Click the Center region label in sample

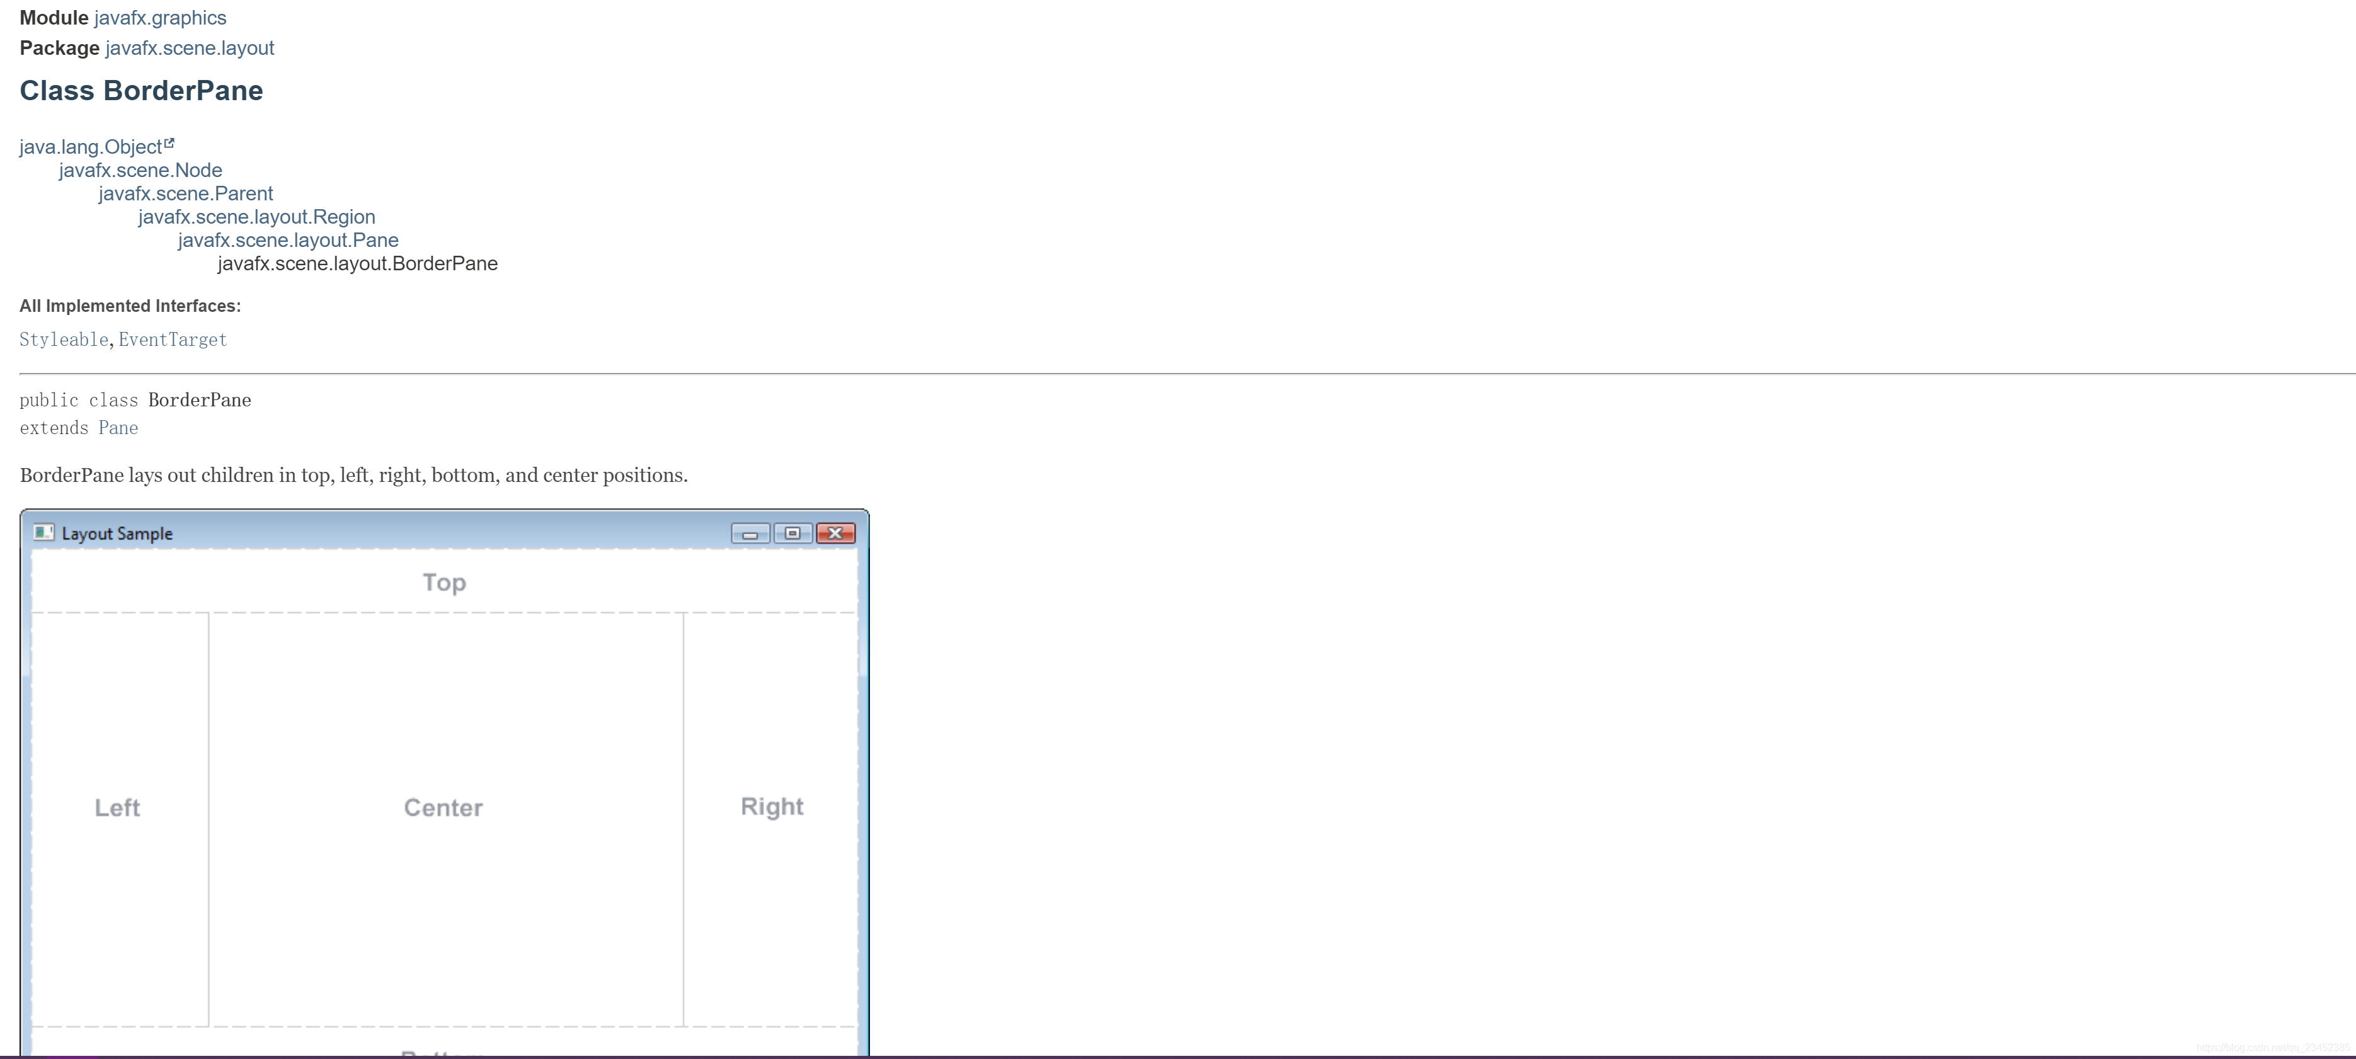443,808
